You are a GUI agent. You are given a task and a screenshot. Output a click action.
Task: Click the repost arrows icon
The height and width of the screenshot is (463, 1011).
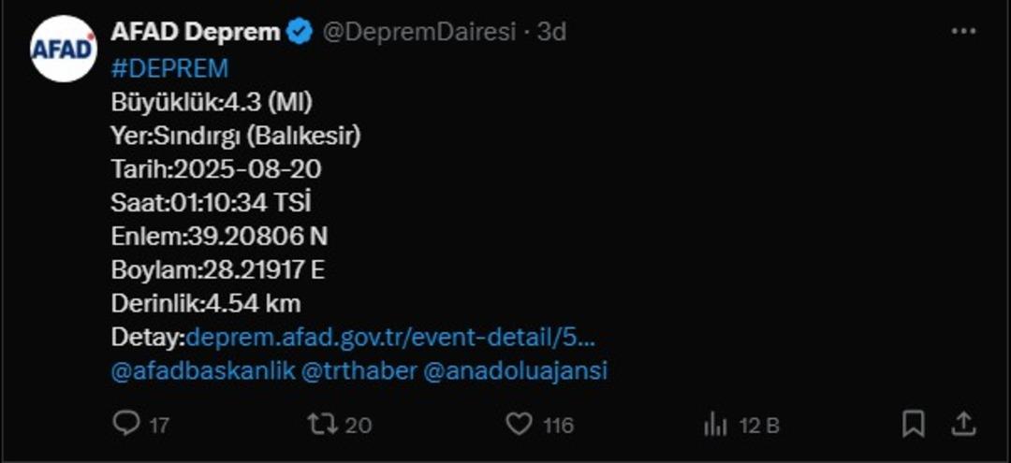[x=322, y=425]
